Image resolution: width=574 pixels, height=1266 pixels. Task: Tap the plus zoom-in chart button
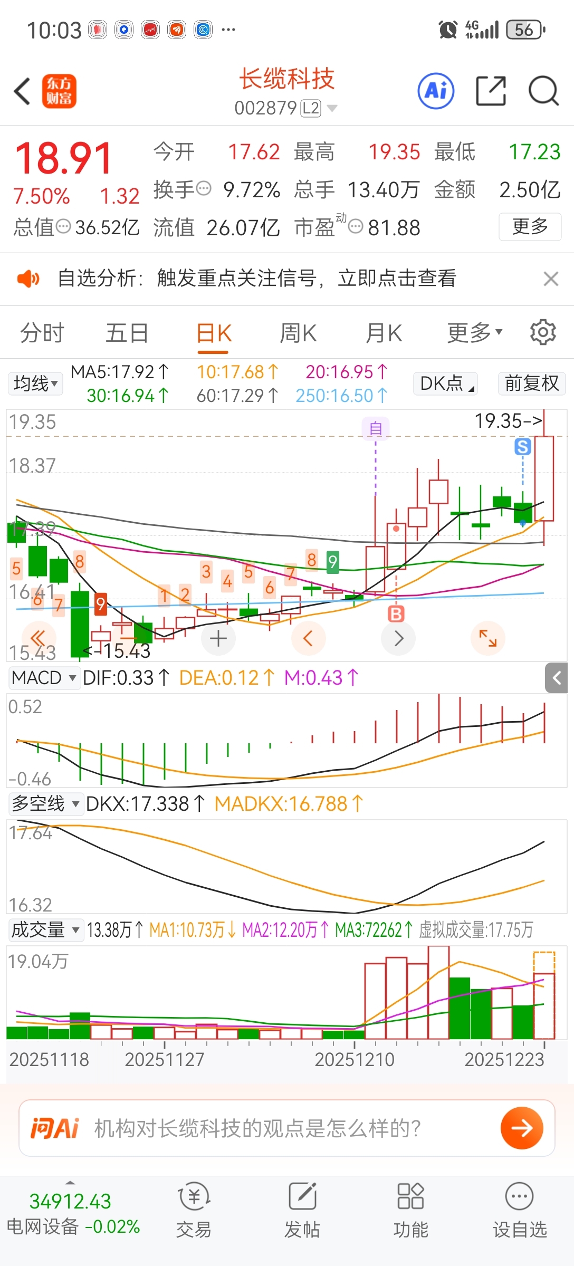pos(218,638)
